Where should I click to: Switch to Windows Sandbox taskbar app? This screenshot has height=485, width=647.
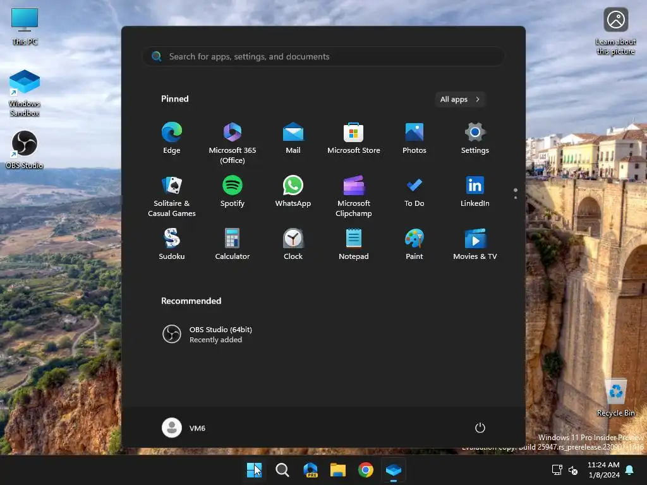click(394, 470)
